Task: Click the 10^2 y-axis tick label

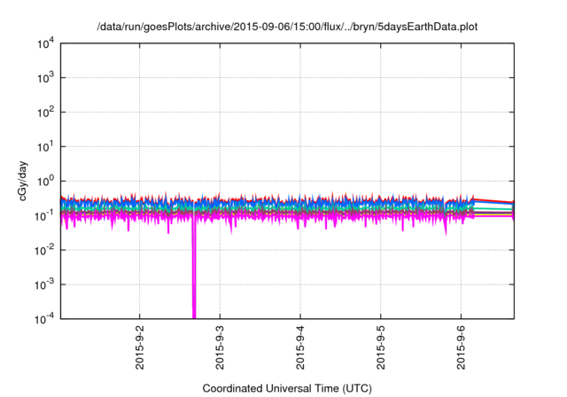Action: pyautogui.click(x=46, y=113)
